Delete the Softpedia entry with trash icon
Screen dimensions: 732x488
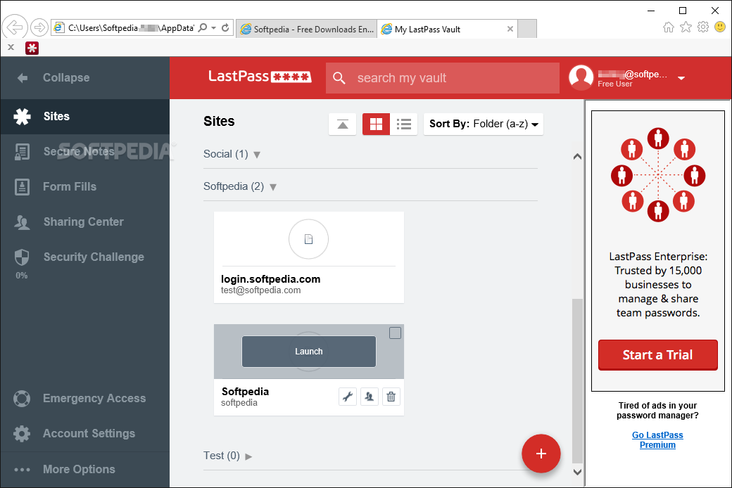[x=391, y=397]
